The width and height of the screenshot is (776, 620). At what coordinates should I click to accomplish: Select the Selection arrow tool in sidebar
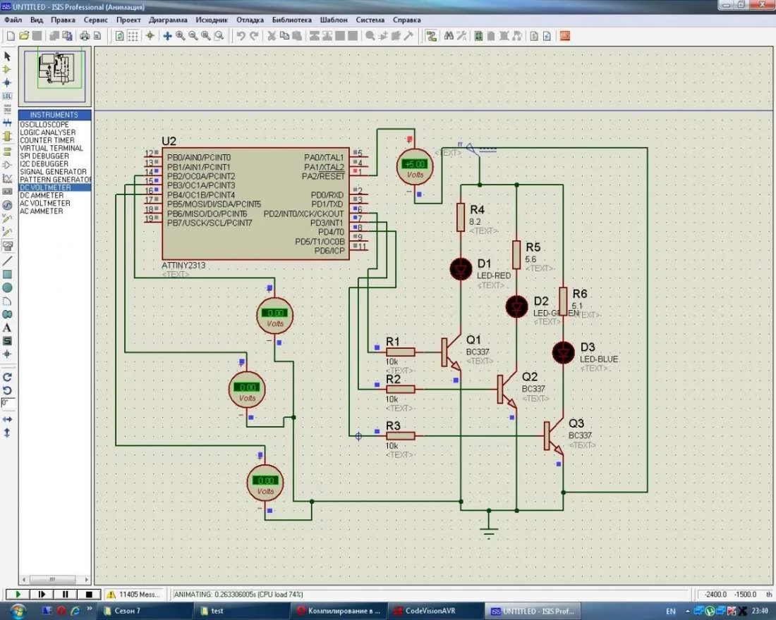pos(7,56)
